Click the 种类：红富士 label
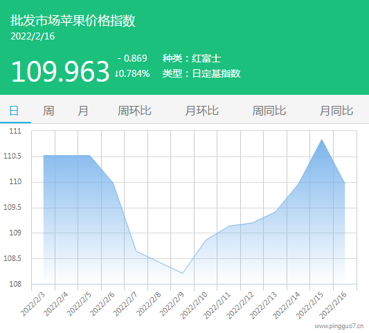The width and height of the screenshot is (369, 333). [x=192, y=58]
